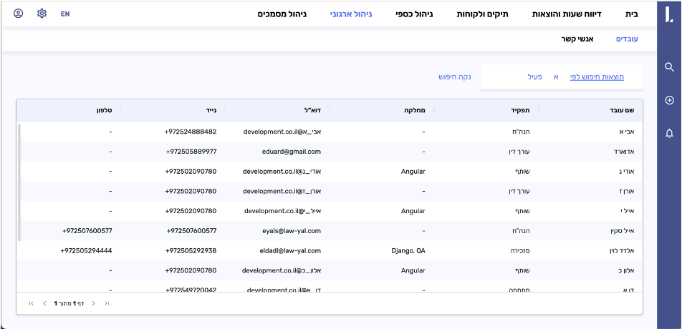682x329 pixels.
Task: Switch to the אנשי קשר tab
Action: coord(579,39)
